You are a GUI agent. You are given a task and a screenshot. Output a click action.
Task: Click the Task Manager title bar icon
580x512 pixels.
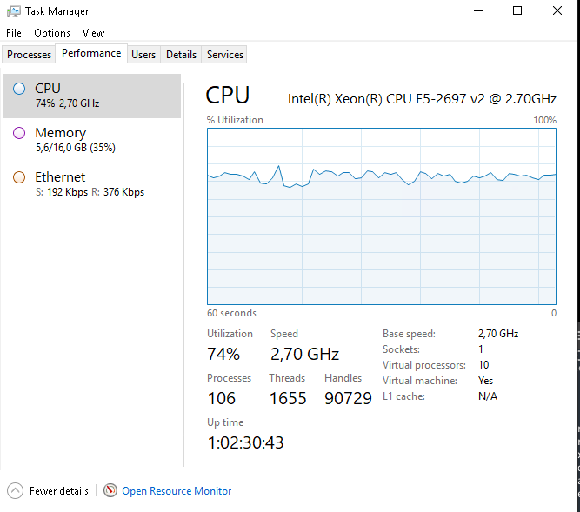13,11
